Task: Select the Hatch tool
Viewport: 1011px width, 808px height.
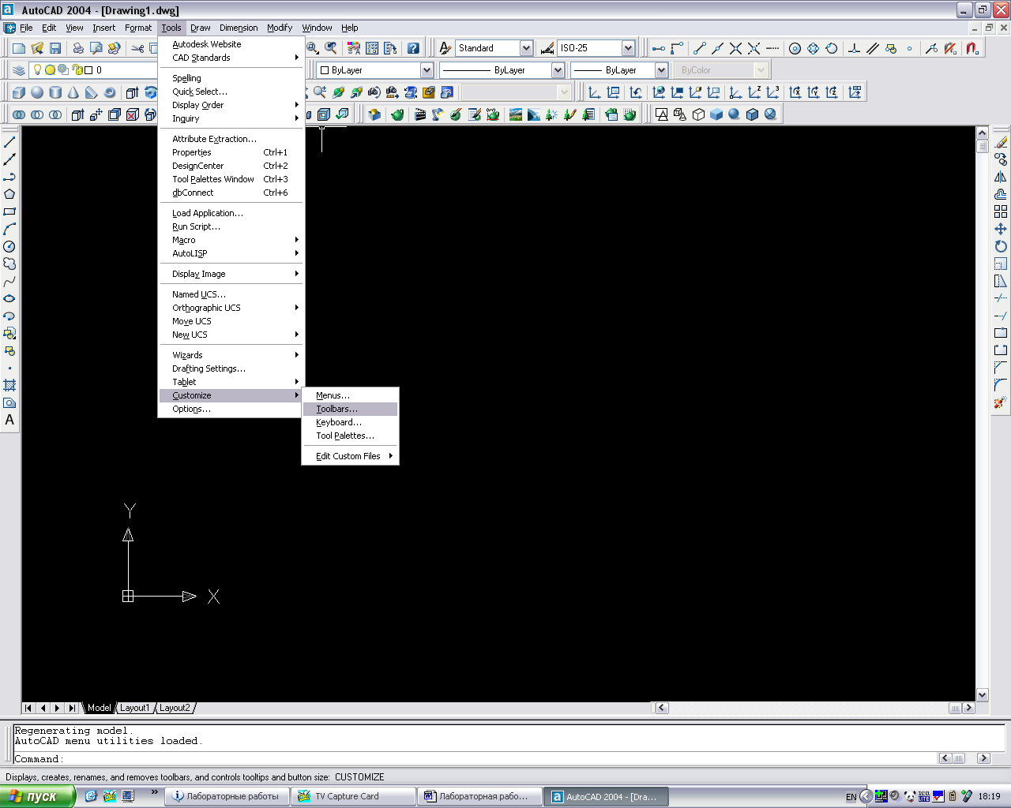Action: pyautogui.click(x=9, y=385)
